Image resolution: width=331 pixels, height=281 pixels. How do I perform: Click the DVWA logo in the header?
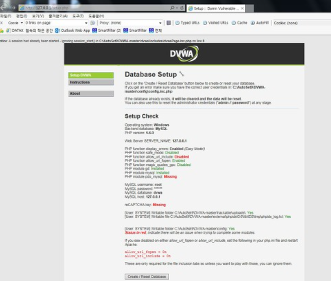click(x=184, y=54)
